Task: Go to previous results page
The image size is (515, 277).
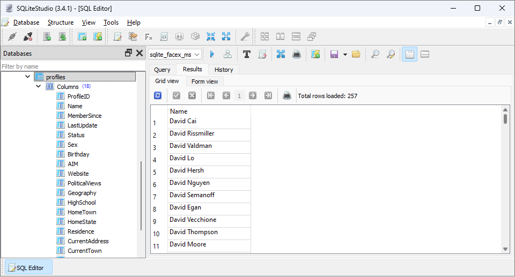Action: 226,95
